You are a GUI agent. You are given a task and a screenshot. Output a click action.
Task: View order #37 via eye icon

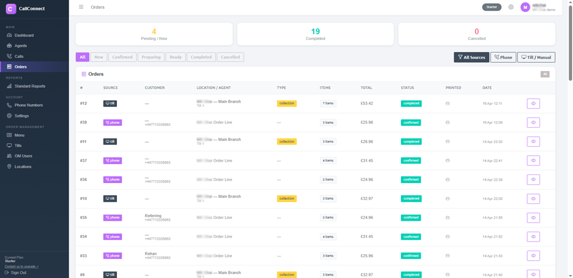pyautogui.click(x=533, y=160)
